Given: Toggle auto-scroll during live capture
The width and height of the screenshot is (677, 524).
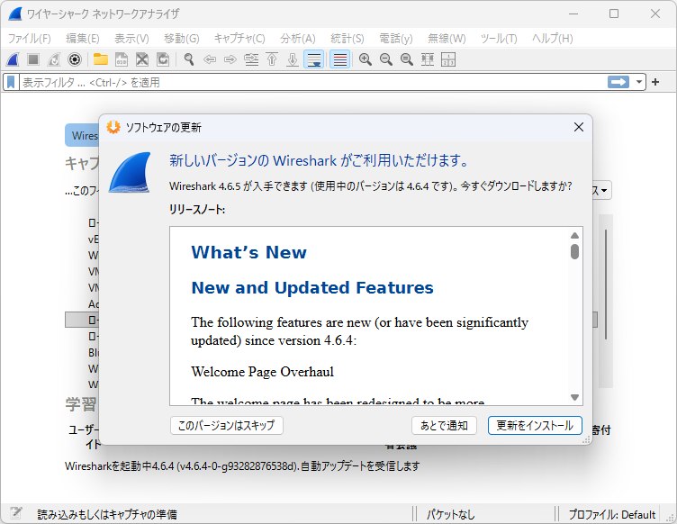Looking at the screenshot, I should click(x=314, y=59).
